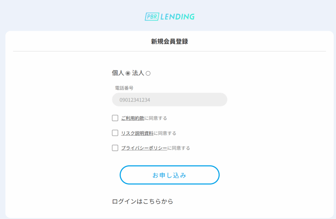The width and height of the screenshot is (336, 219).
Task: Click に同意する text beside プライバシーポリシー
Action: tap(179, 148)
